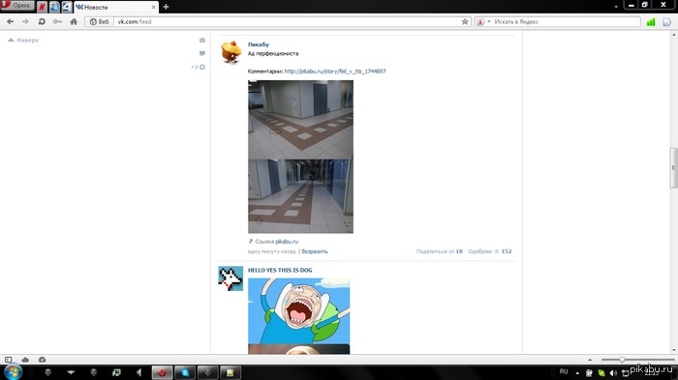678x380 pixels.
Task: Toggle the Opera Turbo icon
Action: pos(42,360)
